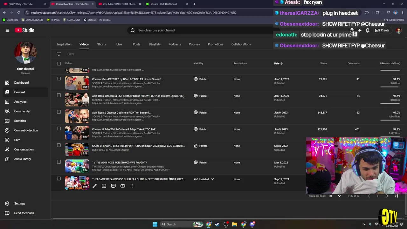Check the 'ISO BUILD IS A GLITCH' video row
Screen dimensions: 407x229
click(x=59, y=179)
